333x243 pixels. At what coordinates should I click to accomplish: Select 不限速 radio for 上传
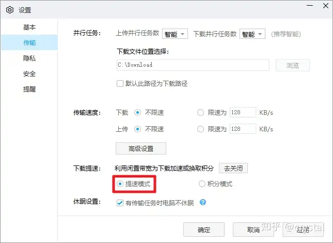(138, 129)
